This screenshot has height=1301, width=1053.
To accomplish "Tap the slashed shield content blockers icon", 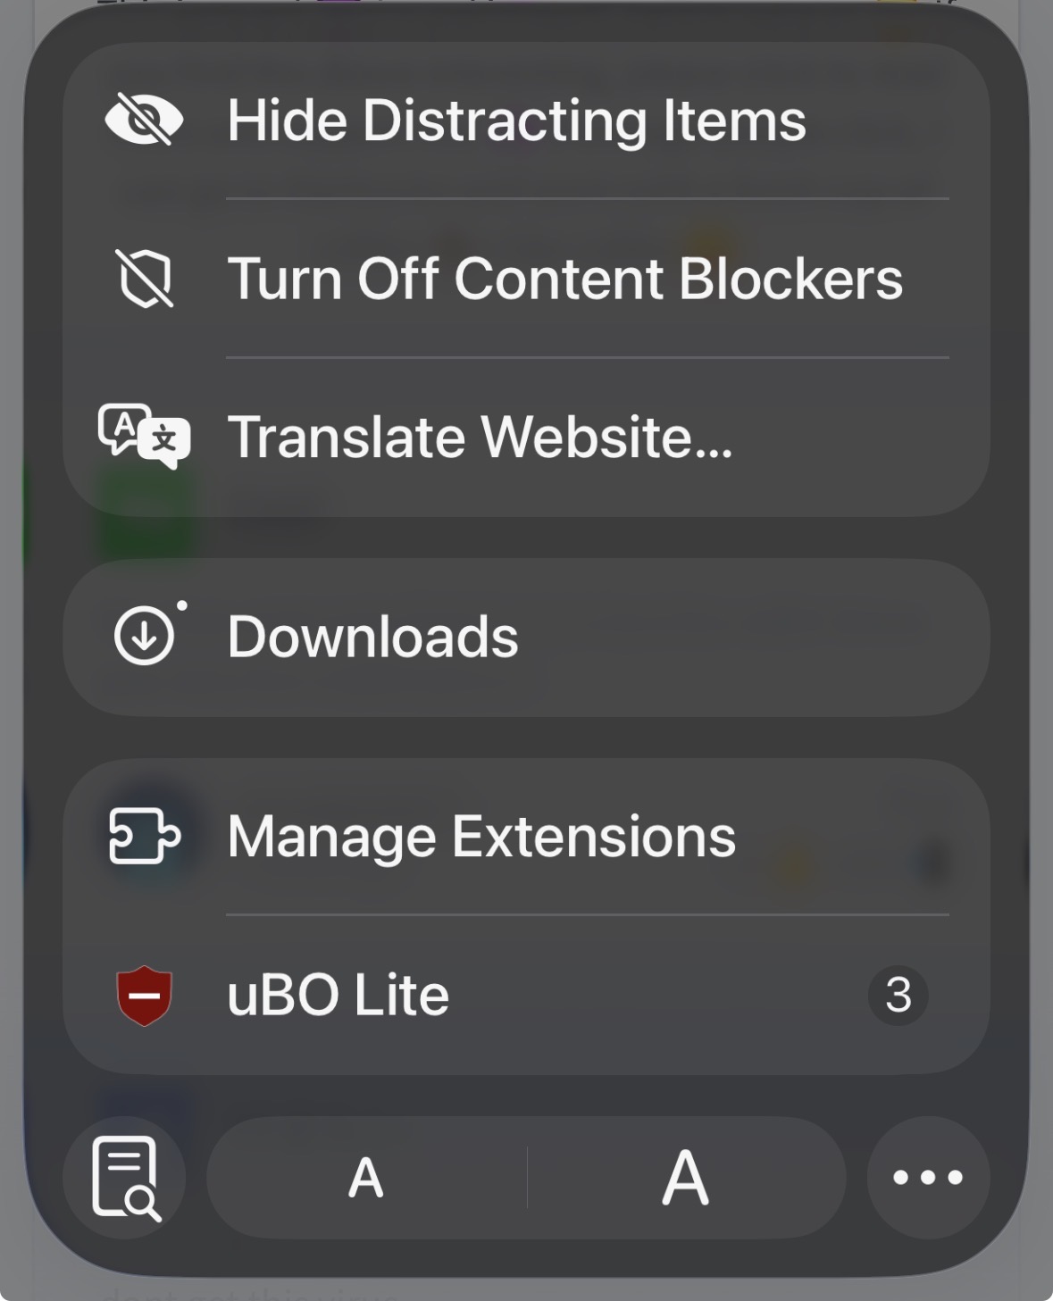I will tap(144, 279).
